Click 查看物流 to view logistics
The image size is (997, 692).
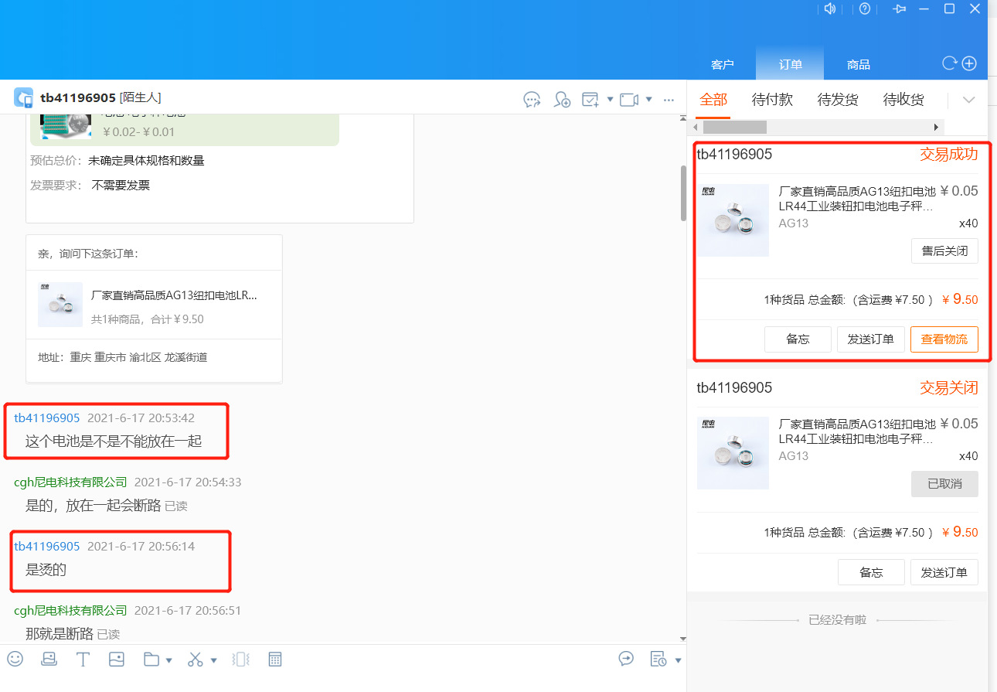(944, 339)
